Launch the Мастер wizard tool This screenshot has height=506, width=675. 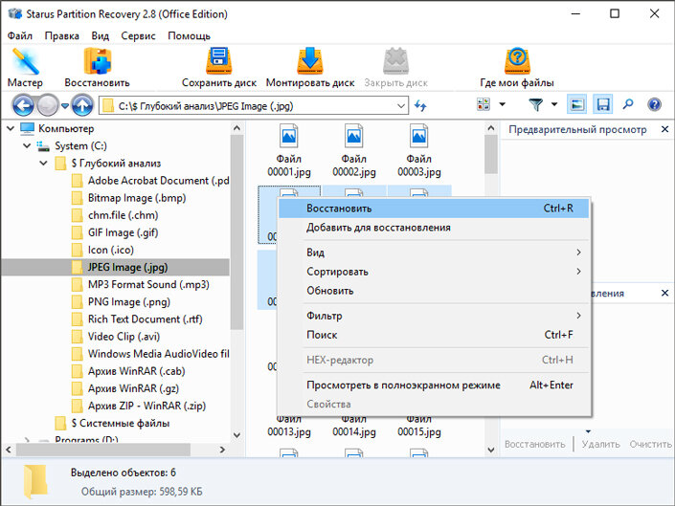[x=25, y=68]
